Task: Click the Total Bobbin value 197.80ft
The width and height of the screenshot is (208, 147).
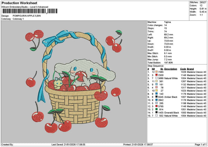Action: [168, 63]
